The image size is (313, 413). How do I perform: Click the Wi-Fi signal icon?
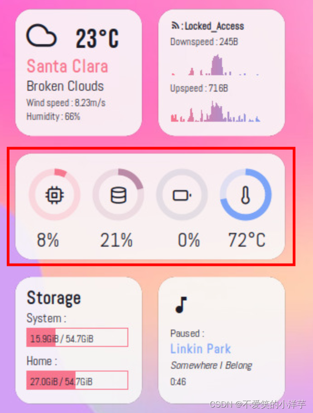click(x=175, y=26)
